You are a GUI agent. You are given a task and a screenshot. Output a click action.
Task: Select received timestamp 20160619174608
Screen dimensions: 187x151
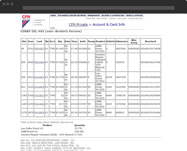[150, 48]
